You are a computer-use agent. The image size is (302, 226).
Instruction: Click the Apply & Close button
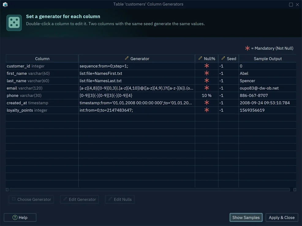tap(282, 217)
